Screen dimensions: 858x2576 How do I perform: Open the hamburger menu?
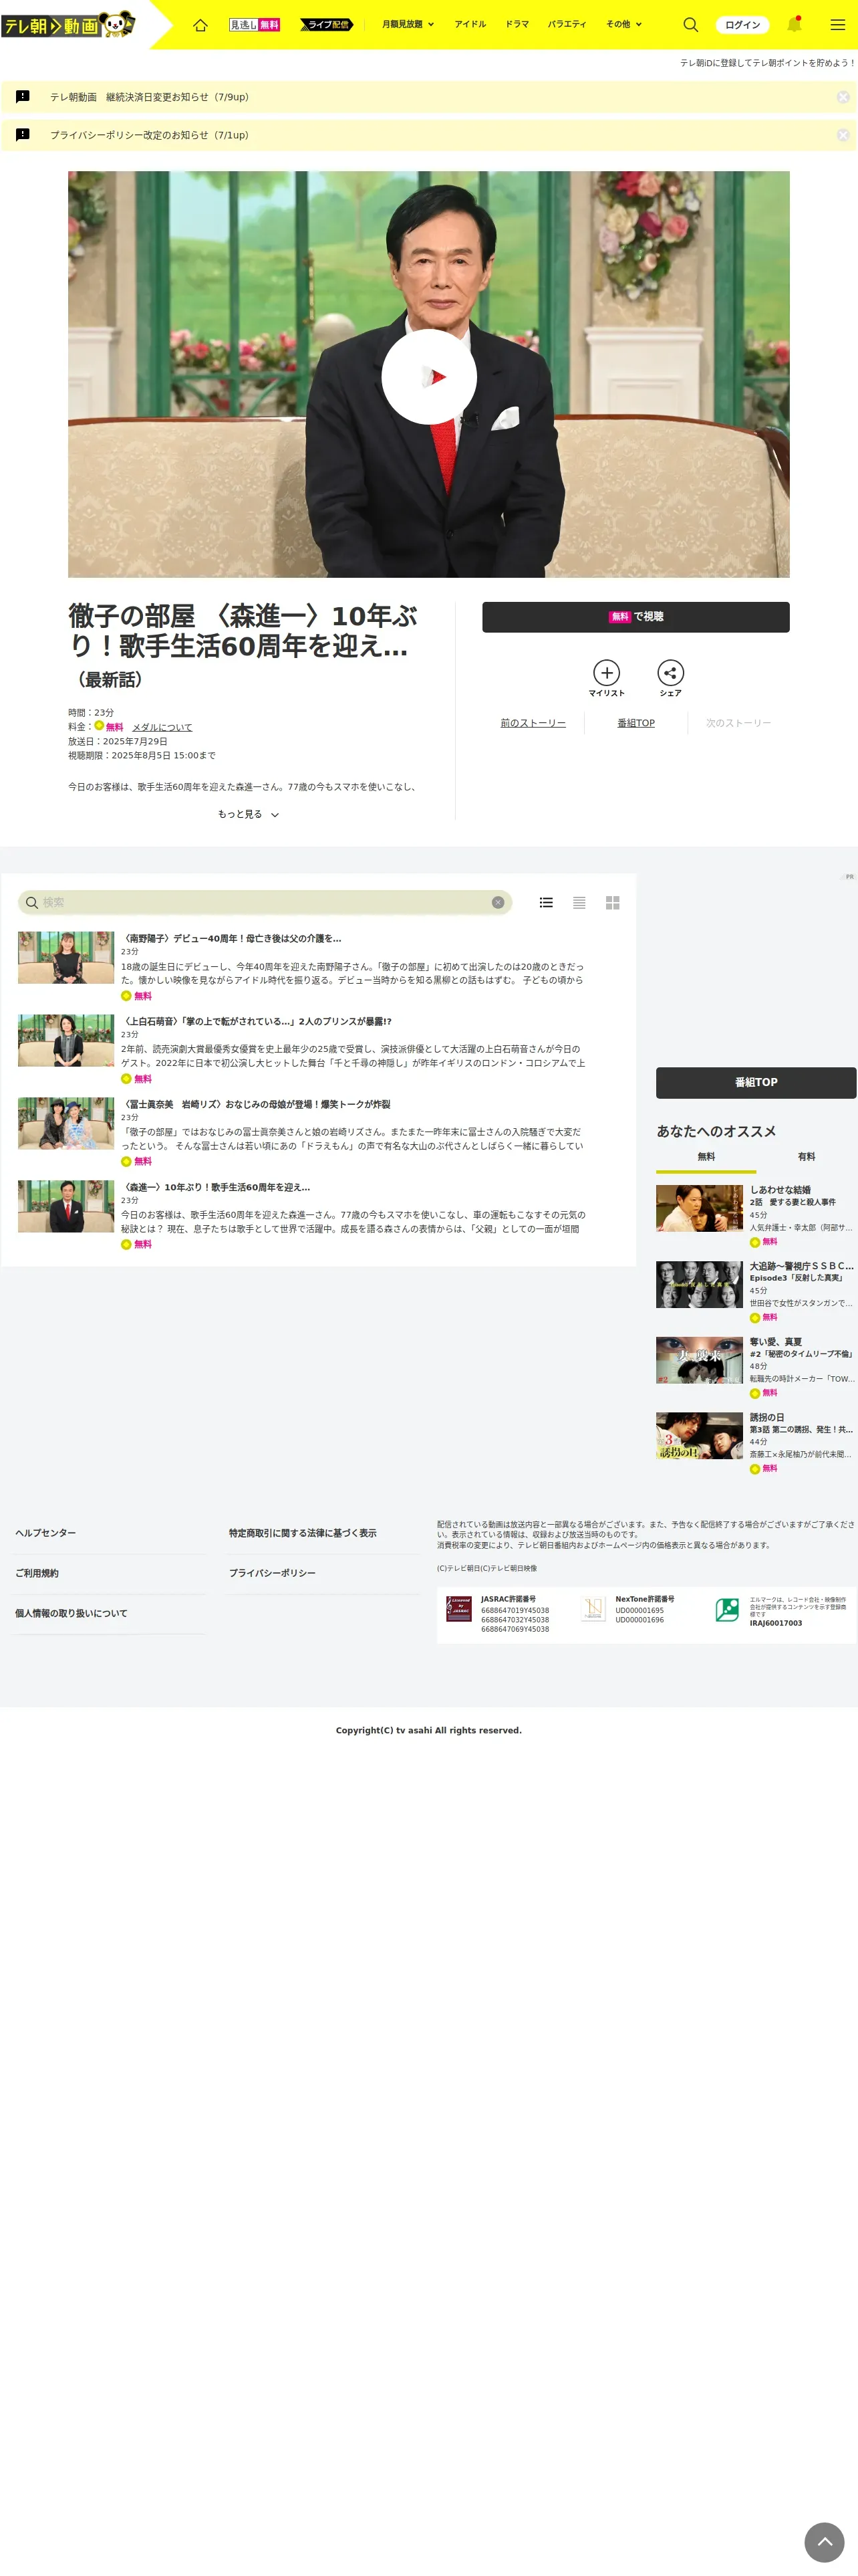[x=837, y=25]
